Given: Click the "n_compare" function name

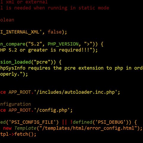Looking at the screenshot, I should tap(13, 44).
